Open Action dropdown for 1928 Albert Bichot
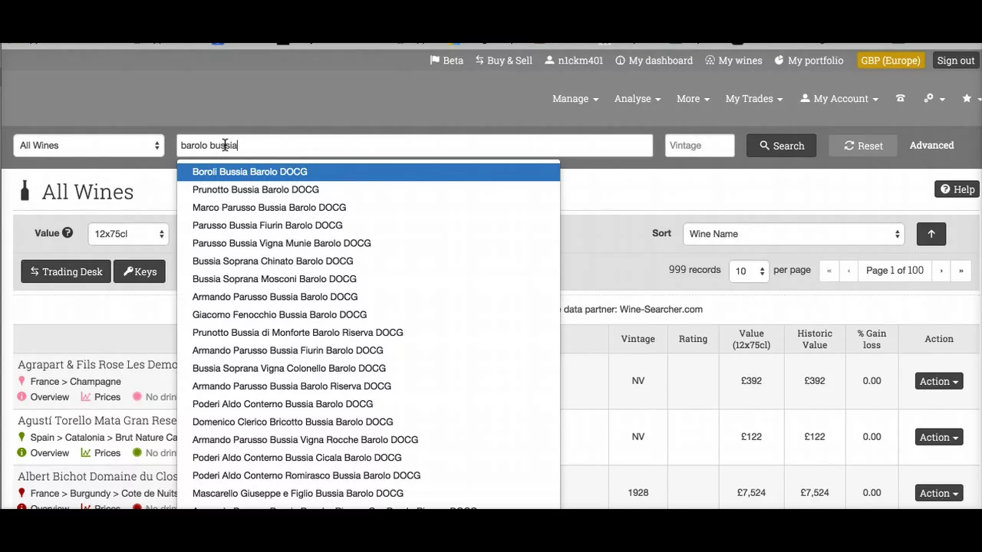Image resolution: width=982 pixels, height=552 pixels. pyautogui.click(x=939, y=493)
